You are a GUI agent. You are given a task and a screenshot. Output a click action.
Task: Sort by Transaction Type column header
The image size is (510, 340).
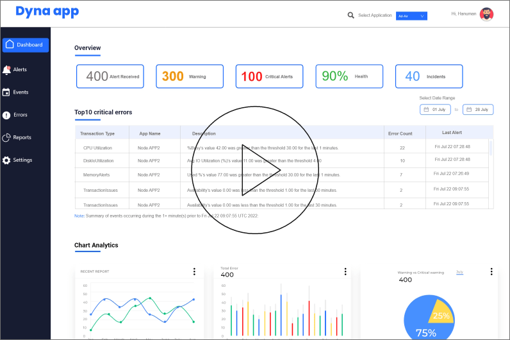tap(97, 133)
